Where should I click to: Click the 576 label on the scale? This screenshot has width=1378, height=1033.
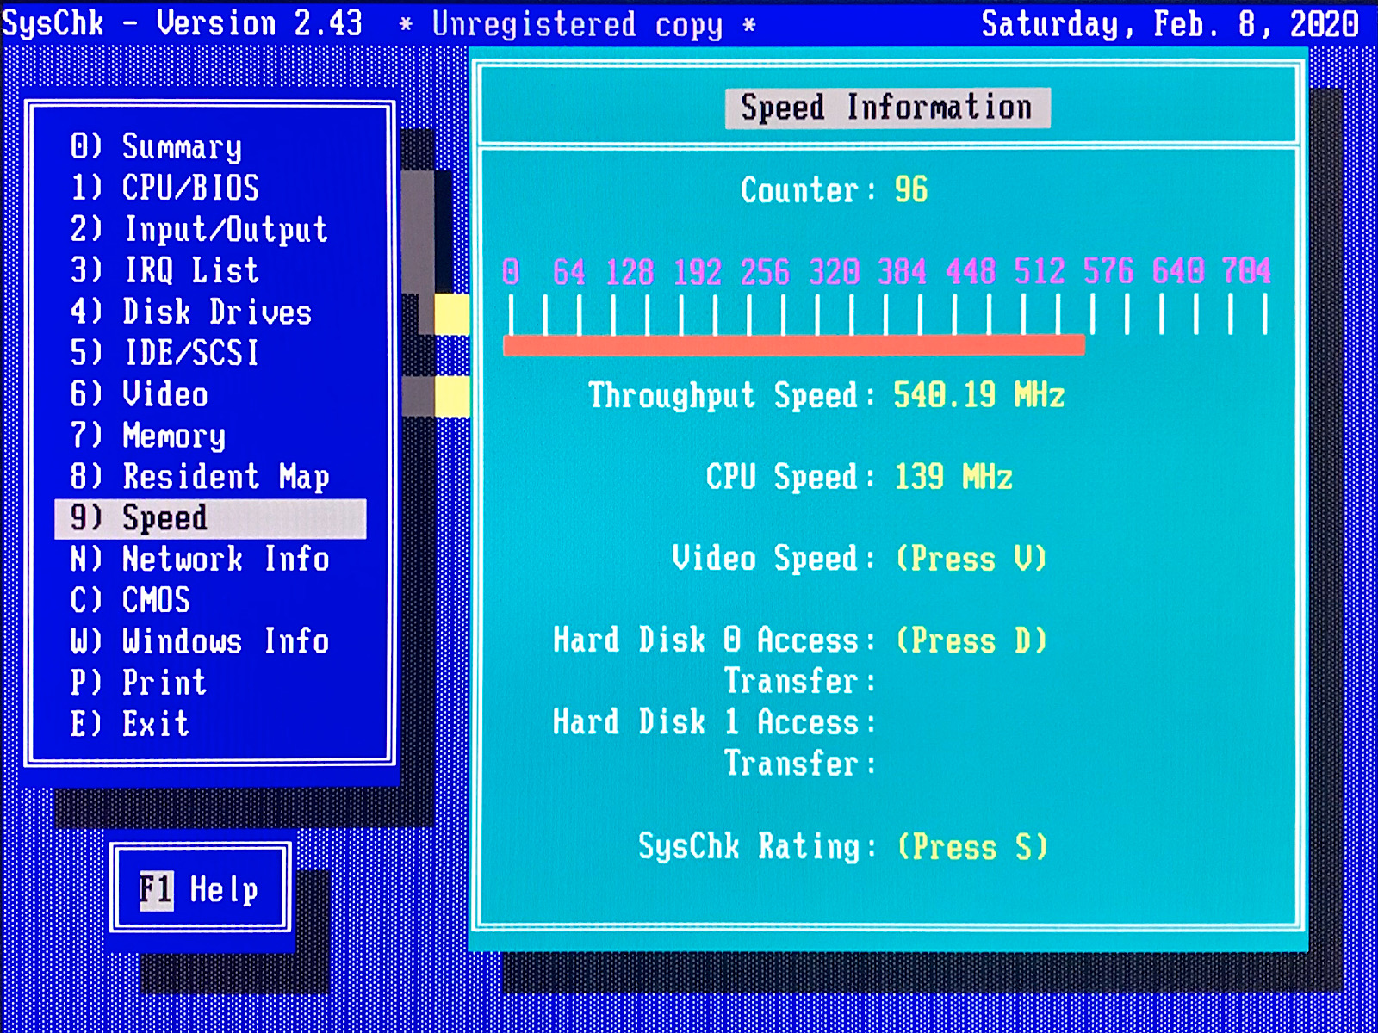tap(1108, 272)
